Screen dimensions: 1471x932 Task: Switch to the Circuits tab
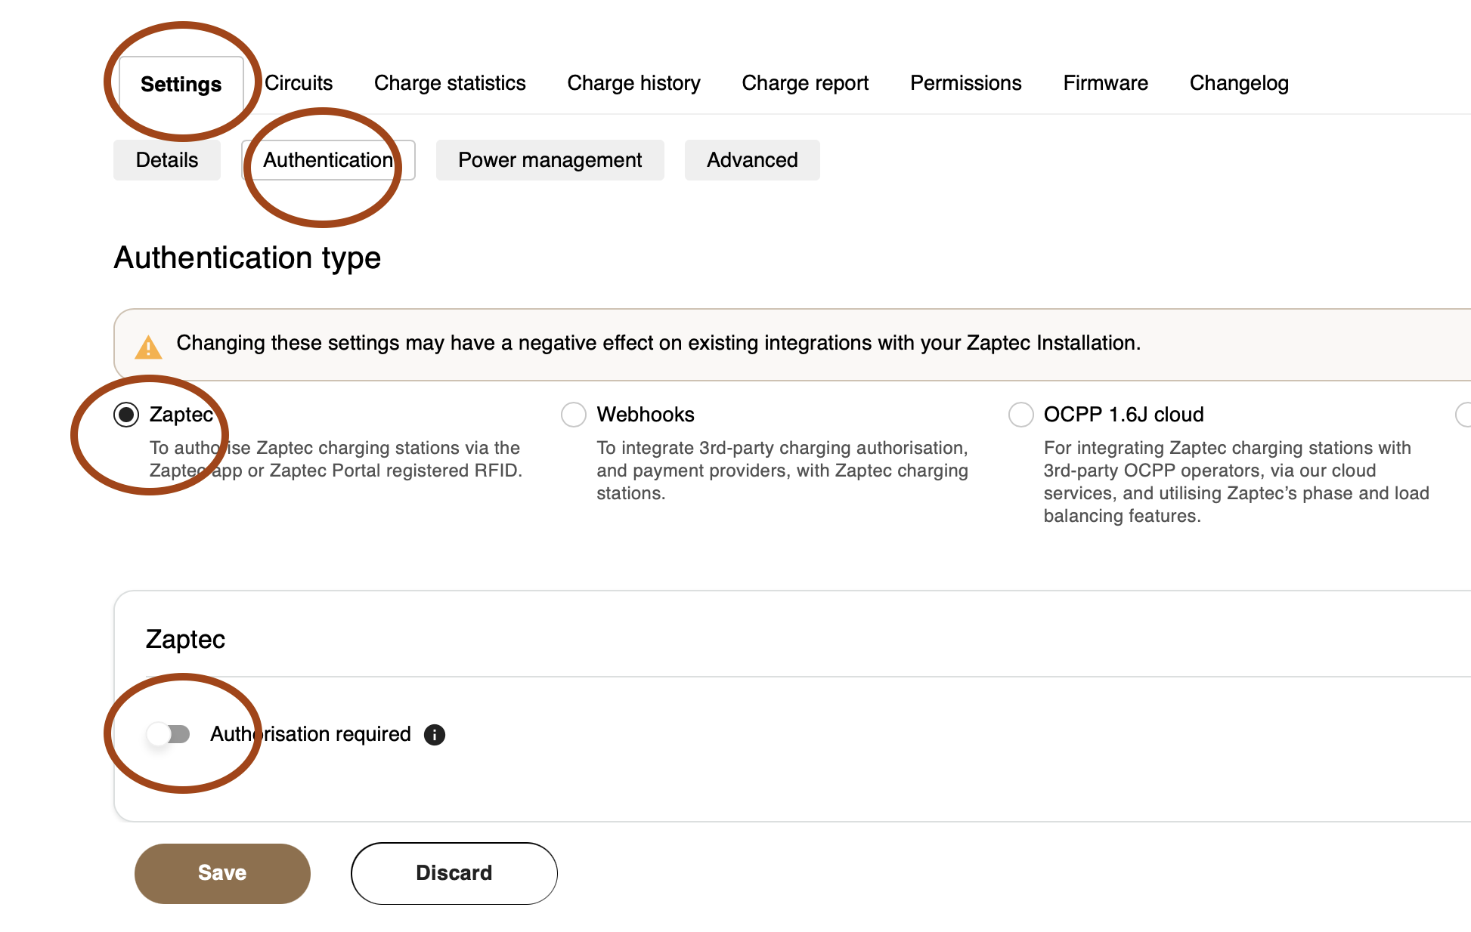(x=299, y=83)
